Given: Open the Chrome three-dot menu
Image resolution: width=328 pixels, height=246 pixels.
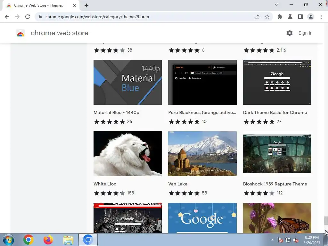Looking at the screenshot, I should tap(321, 17).
